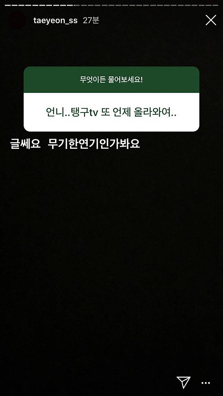Click the white area of the question sticker

[111, 112]
